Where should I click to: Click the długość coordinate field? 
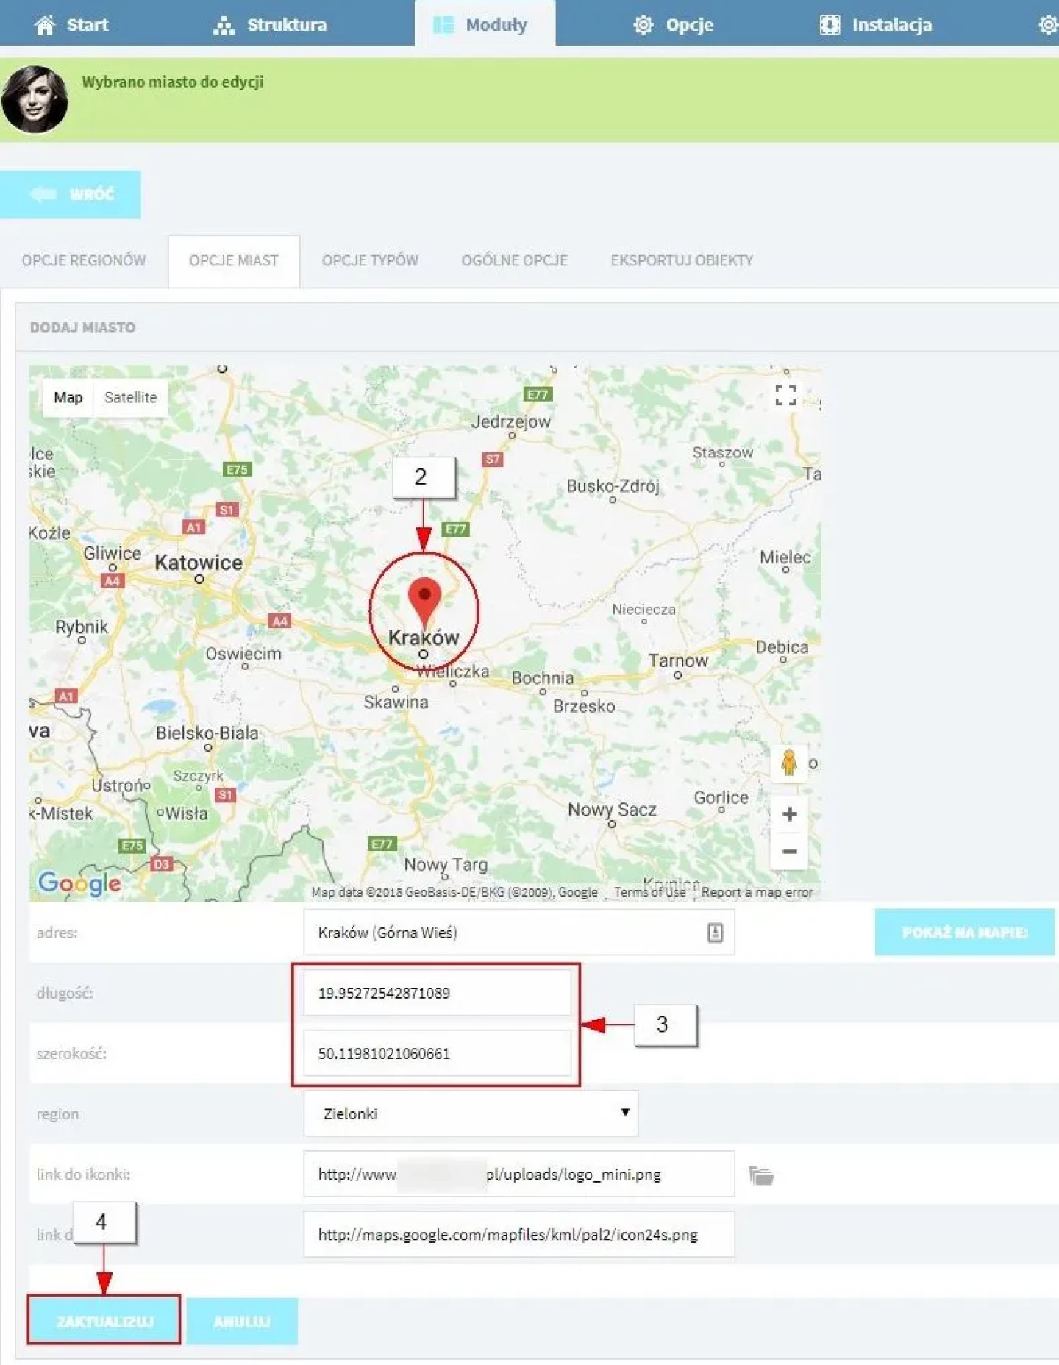click(437, 993)
